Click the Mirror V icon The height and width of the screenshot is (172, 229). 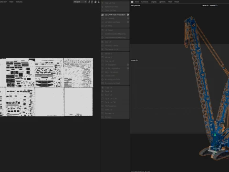click(103, 57)
